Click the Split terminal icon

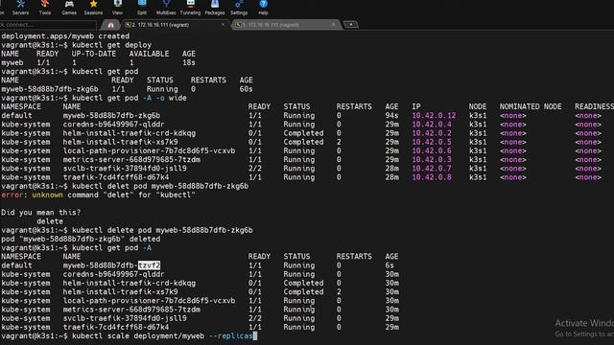(x=142, y=7)
